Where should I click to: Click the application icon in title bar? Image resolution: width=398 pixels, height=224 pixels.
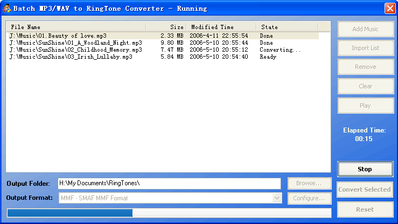tap(6, 9)
